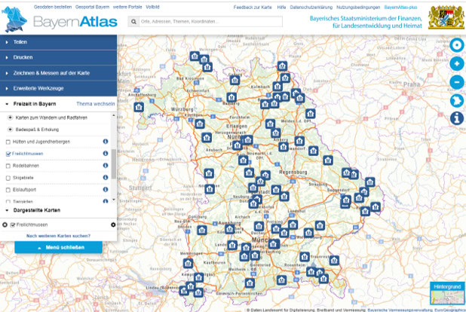Image resolution: width=466 pixels, height=312 pixels.
Task: Select museum marker near Aschaffenburg
Action: (139, 107)
